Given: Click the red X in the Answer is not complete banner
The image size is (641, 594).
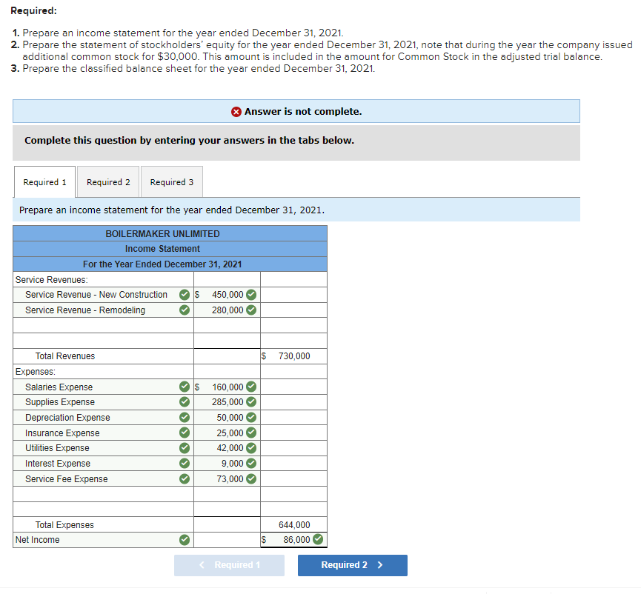Looking at the screenshot, I should 239,111.
